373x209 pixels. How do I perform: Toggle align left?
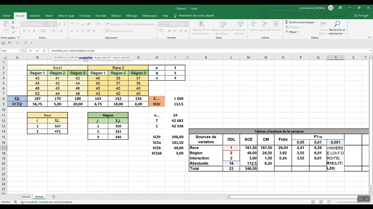72,31
